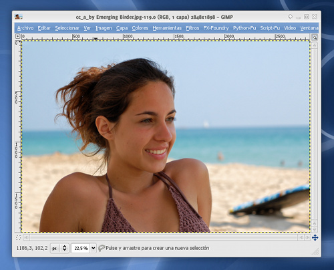Open the Archivo menu
334x270 pixels.
25,28
